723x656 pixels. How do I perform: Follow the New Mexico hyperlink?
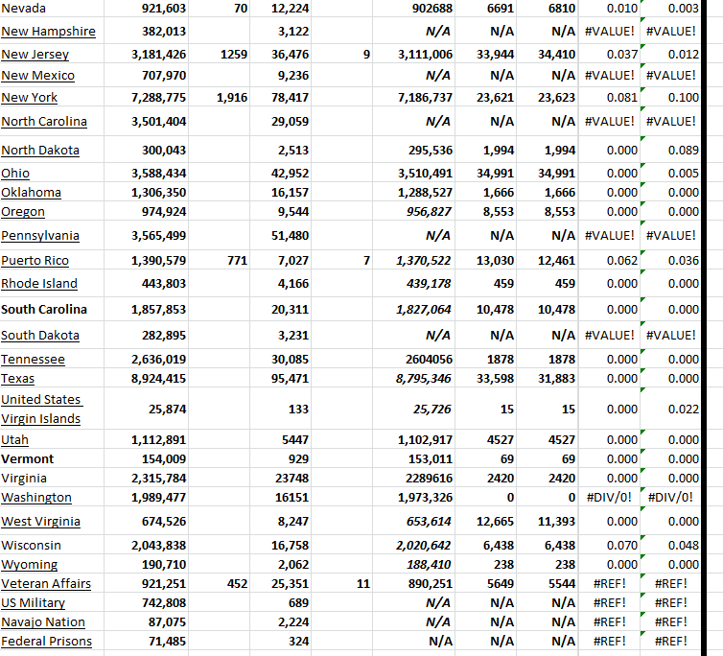pos(37,76)
